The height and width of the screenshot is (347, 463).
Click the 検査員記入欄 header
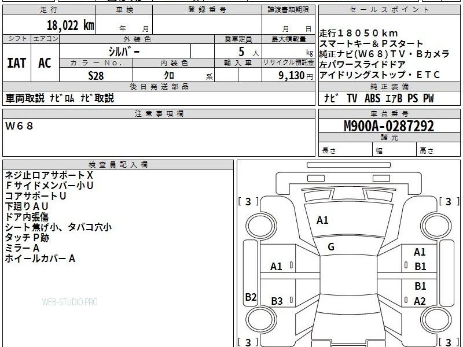point(118,165)
